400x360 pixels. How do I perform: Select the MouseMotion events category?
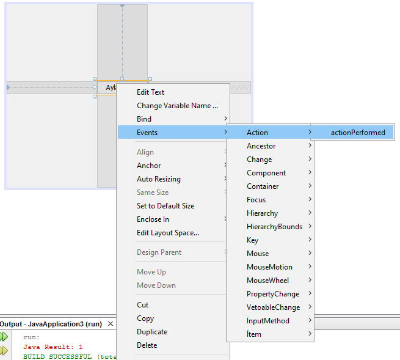click(x=270, y=267)
